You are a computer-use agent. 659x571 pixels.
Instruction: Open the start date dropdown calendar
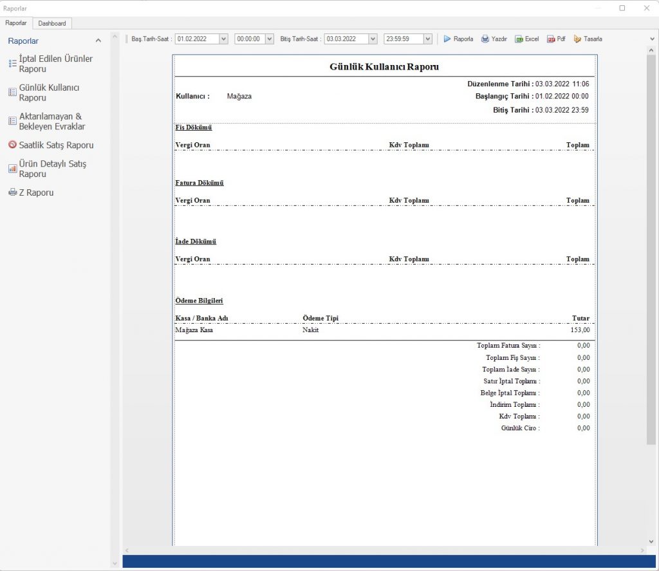tap(223, 39)
